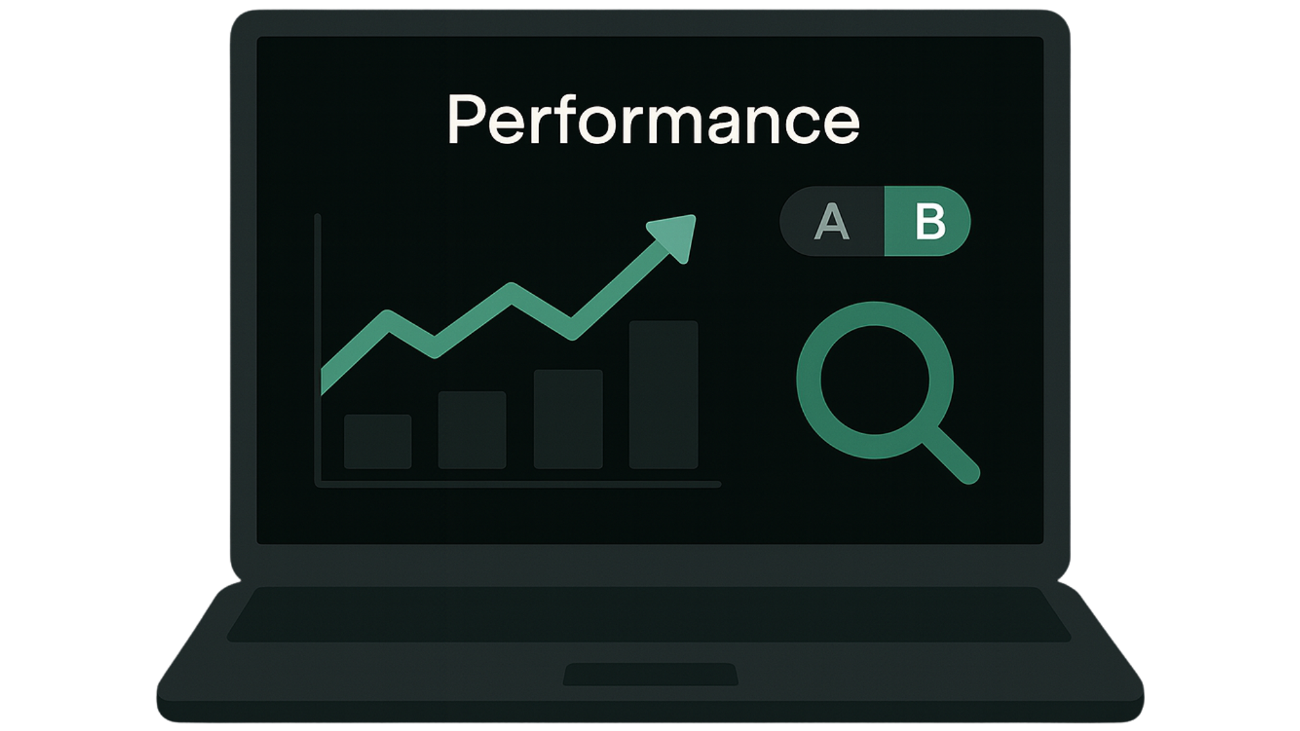The height and width of the screenshot is (731, 1300).
Task: Click the second bar in the chart
Action: pos(472,430)
